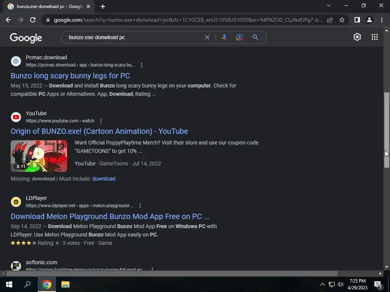This screenshot has height=292, width=390.
Task: Click the scroll down arrow
Action: [387, 267]
